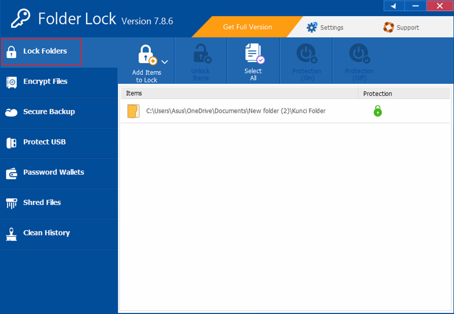Switch to Shred Files

[x=59, y=203]
